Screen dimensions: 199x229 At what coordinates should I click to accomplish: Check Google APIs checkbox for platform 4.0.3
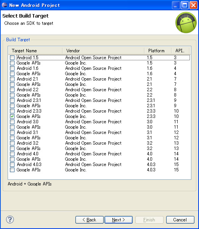click(x=12, y=170)
